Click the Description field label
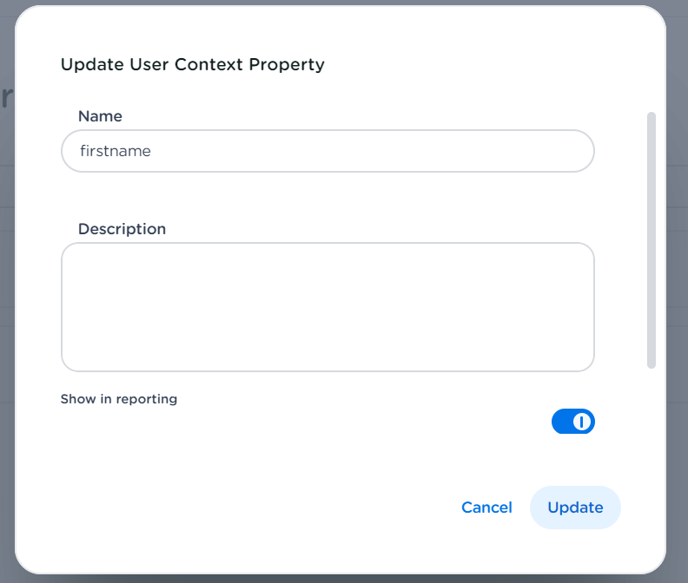This screenshot has height=583, width=688. pos(122,229)
